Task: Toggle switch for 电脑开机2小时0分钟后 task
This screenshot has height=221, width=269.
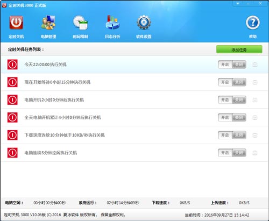Action: (x=232, y=99)
